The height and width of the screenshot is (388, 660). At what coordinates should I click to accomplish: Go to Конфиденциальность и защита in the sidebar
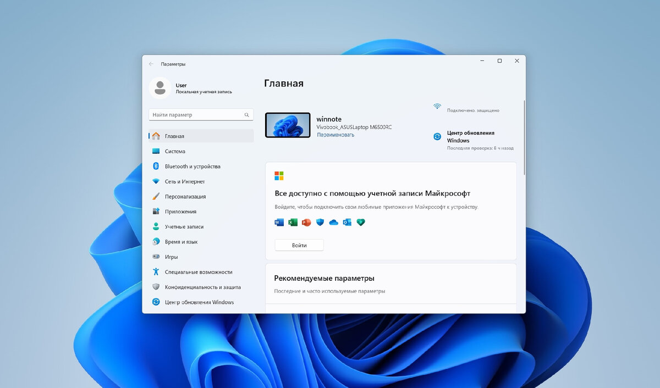point(201,287)
